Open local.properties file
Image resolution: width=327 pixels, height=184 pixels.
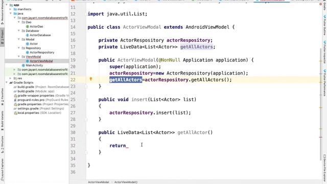pos(37,113)
